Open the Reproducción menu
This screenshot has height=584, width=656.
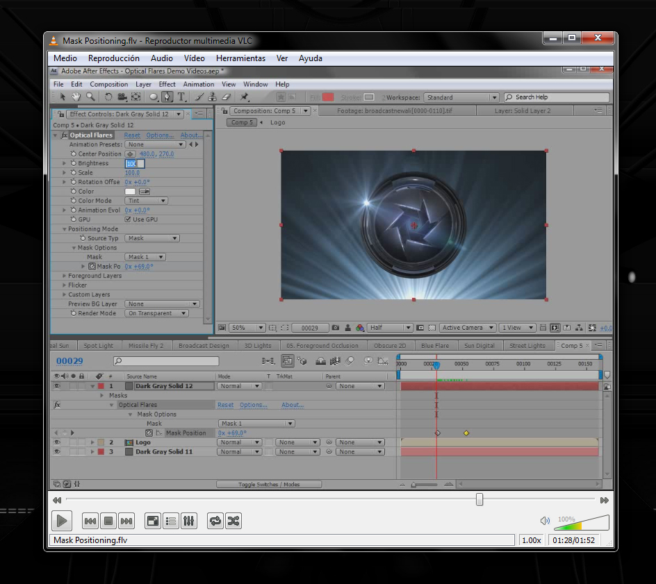click(x=114, y=58)
